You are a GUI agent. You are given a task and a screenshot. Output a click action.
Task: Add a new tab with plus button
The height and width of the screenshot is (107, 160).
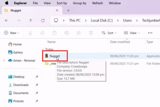pyautogui.click(x=68, y=10)
